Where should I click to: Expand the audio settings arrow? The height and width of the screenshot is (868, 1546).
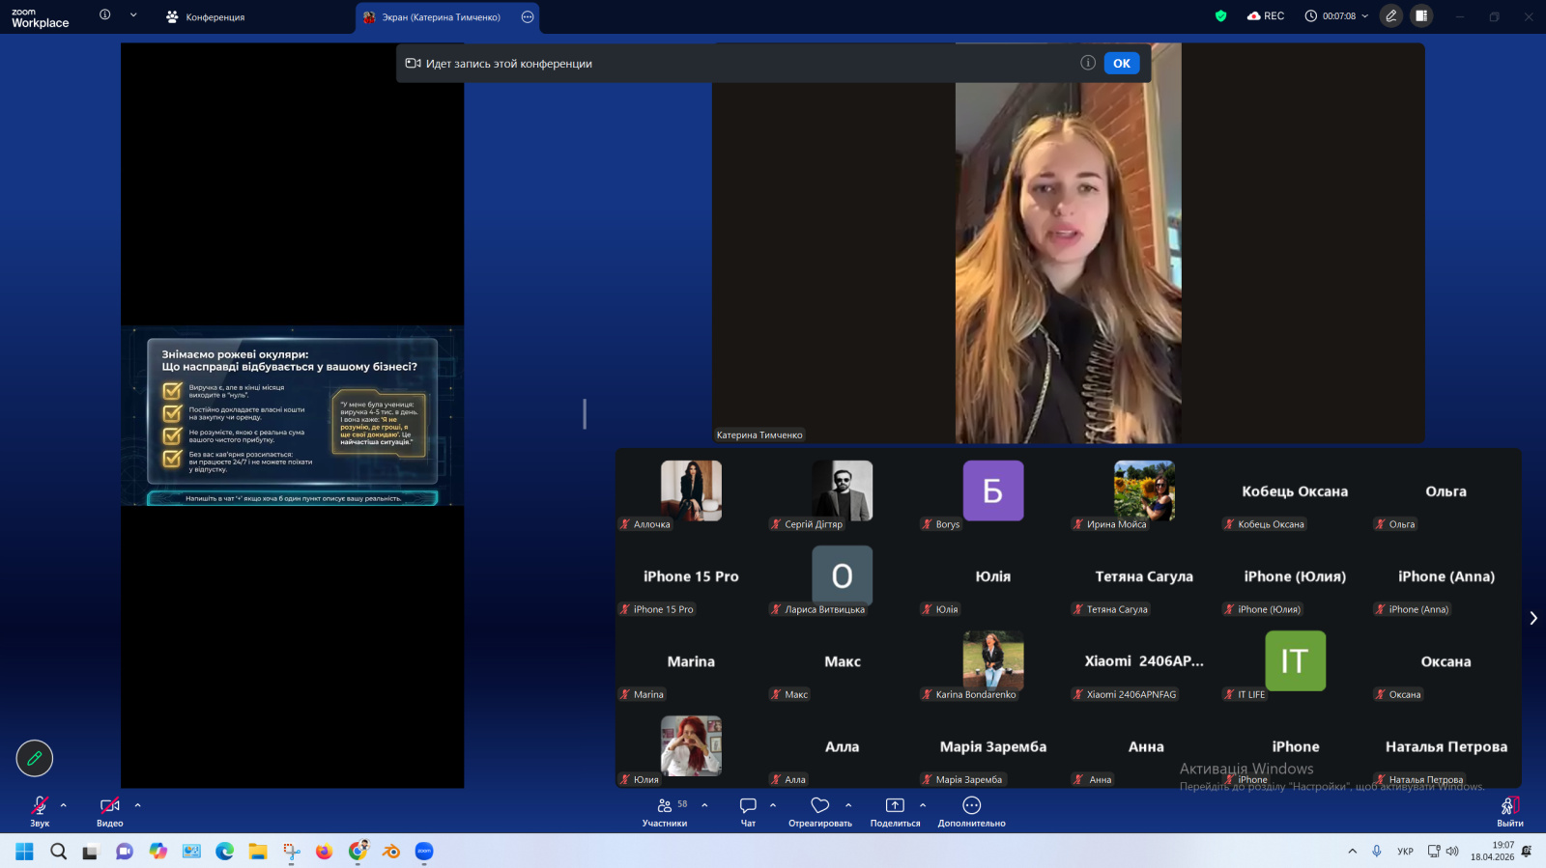click(64, 805)
